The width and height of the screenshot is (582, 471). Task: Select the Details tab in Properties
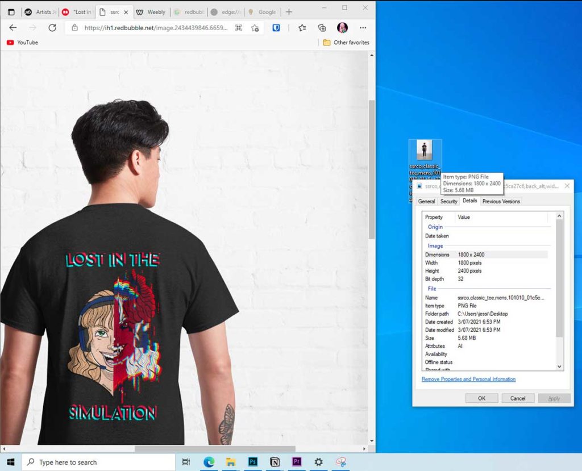click(470, 201)
